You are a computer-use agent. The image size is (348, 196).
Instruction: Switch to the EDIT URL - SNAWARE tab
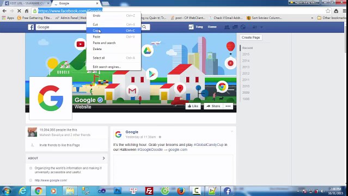pos(26,3)
